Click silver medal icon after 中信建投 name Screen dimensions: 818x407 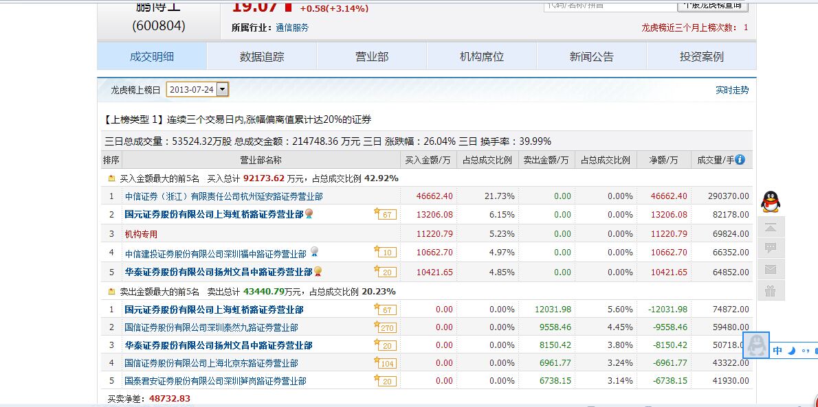click(314, 252)
